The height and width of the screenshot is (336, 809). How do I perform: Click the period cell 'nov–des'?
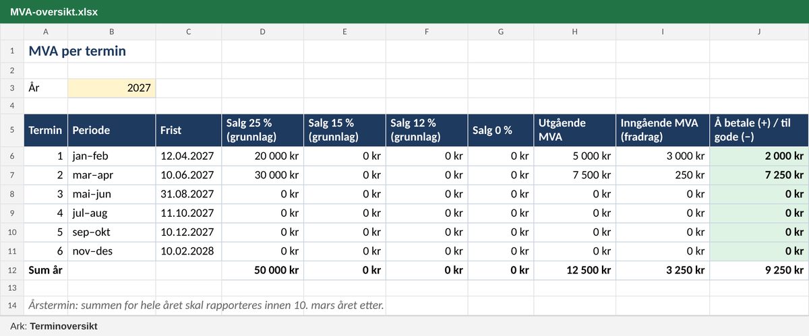click(112, 251)
